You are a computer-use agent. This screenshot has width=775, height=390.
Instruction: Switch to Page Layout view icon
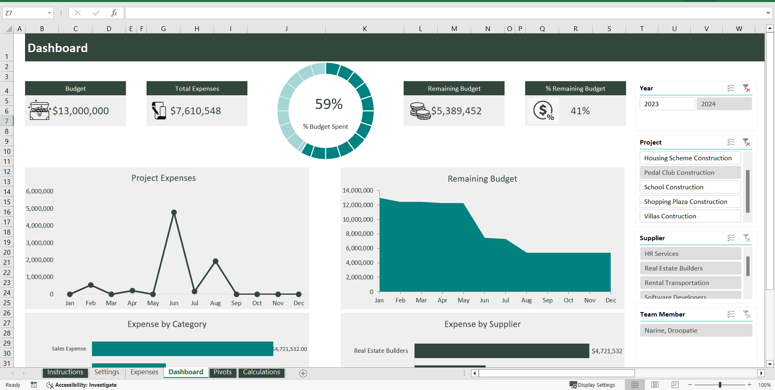coord(655,385)
